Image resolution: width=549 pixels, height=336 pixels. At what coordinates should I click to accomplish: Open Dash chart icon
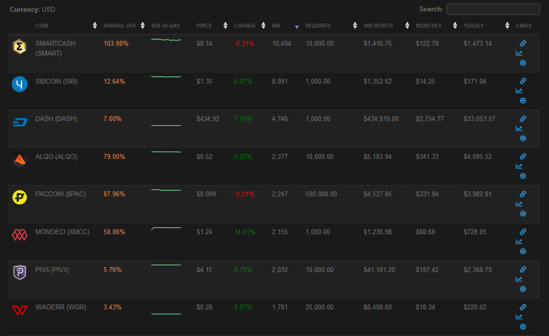pyautogui.click(x=519, y=129)
